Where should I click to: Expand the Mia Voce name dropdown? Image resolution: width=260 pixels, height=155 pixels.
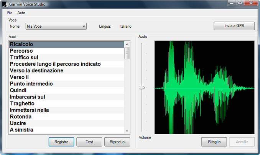tap(56, 26)
